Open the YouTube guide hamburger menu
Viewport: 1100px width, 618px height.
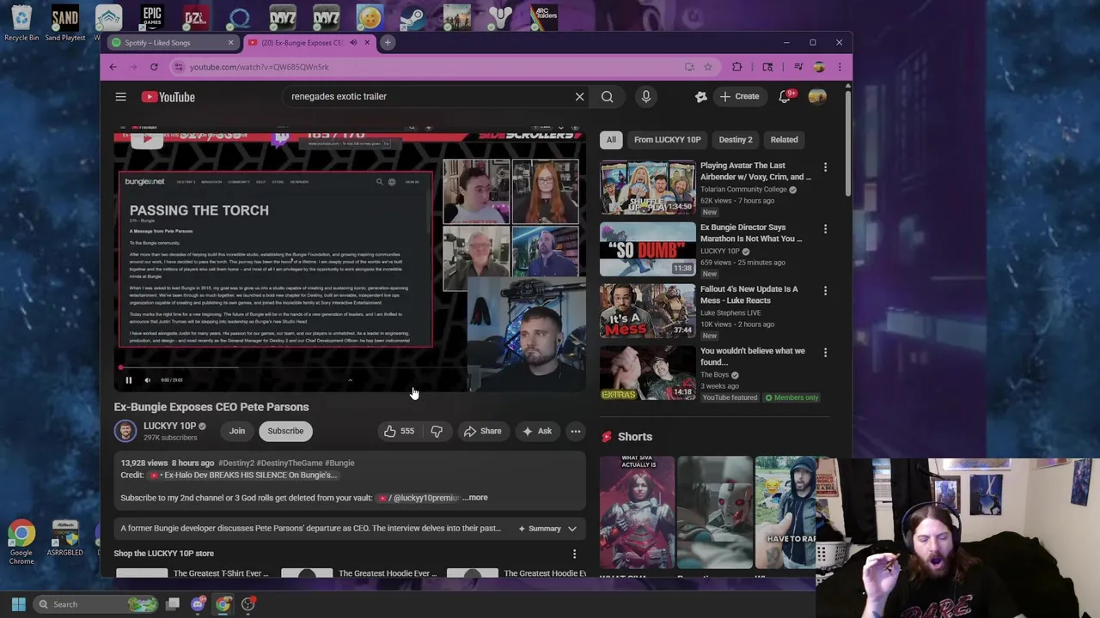coord(121,97)
